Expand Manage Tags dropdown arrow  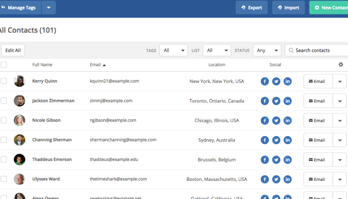click(x=48, y=8)
